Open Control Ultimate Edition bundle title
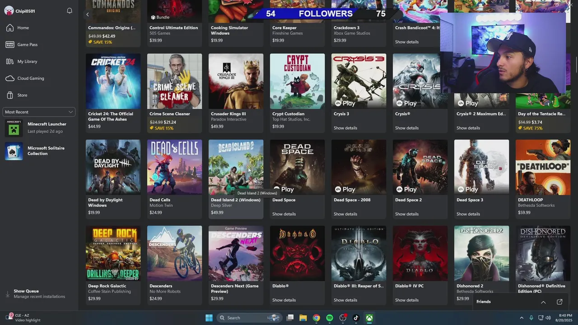Image resolution: width=578 pixels, height=325 pixels. click(x=174, y=28)
